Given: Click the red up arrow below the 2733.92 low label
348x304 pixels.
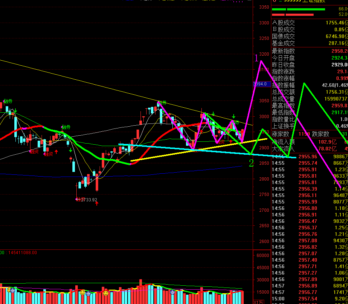Looking at the screenshot, I should click(x=97, y=203).
